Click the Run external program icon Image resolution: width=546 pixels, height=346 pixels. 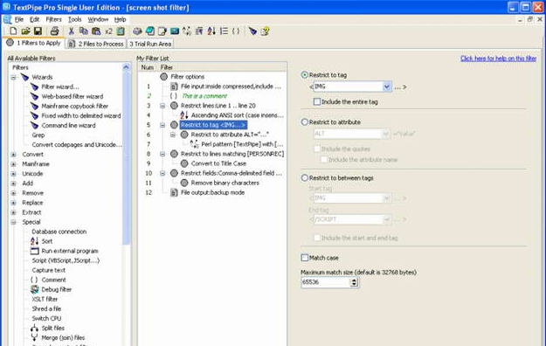pyautogui.click(x=34, y=251)
